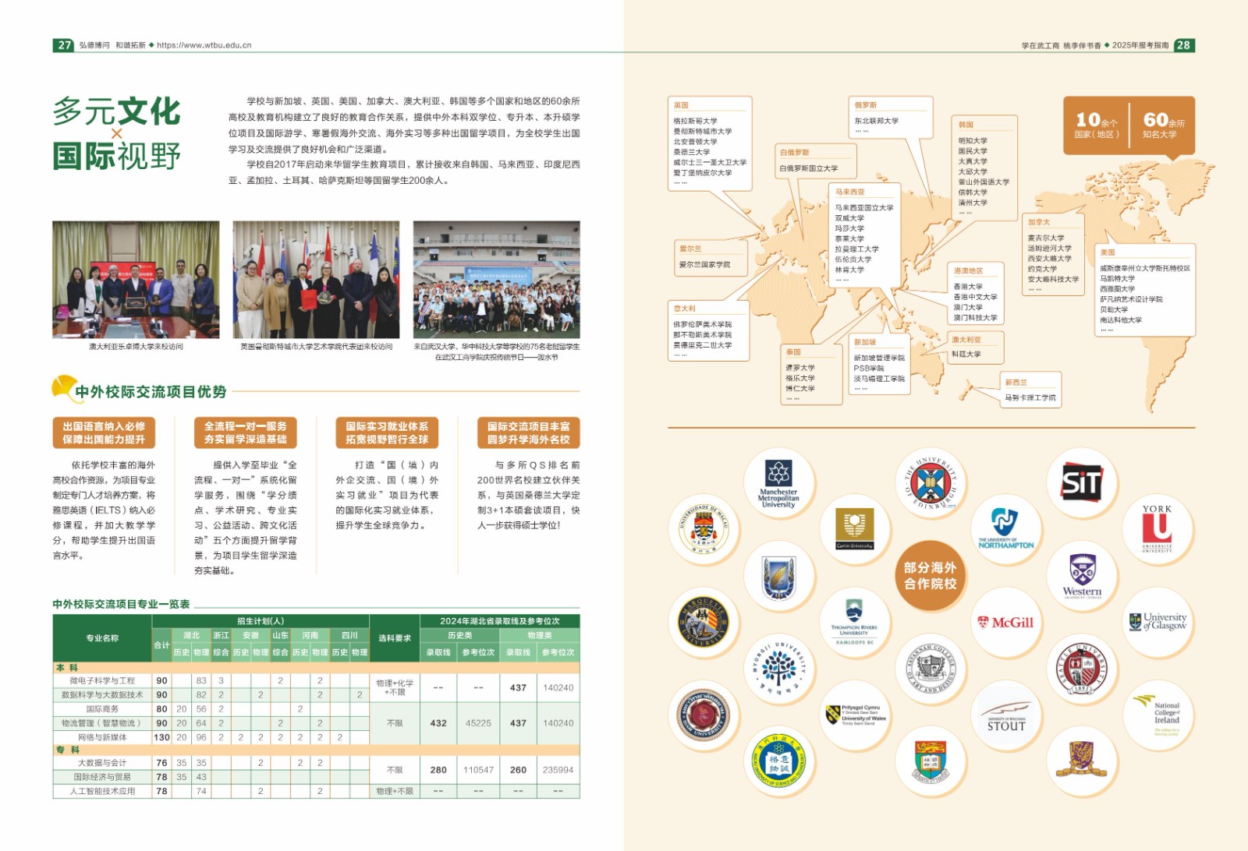This screenshot has width=1248, height=851.
Task: Click the Seattle University 1891 seal
Action: point(1082,667)
